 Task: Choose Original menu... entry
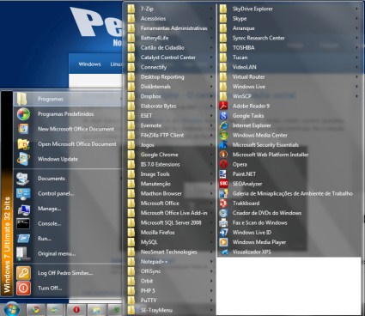[68, 253]
